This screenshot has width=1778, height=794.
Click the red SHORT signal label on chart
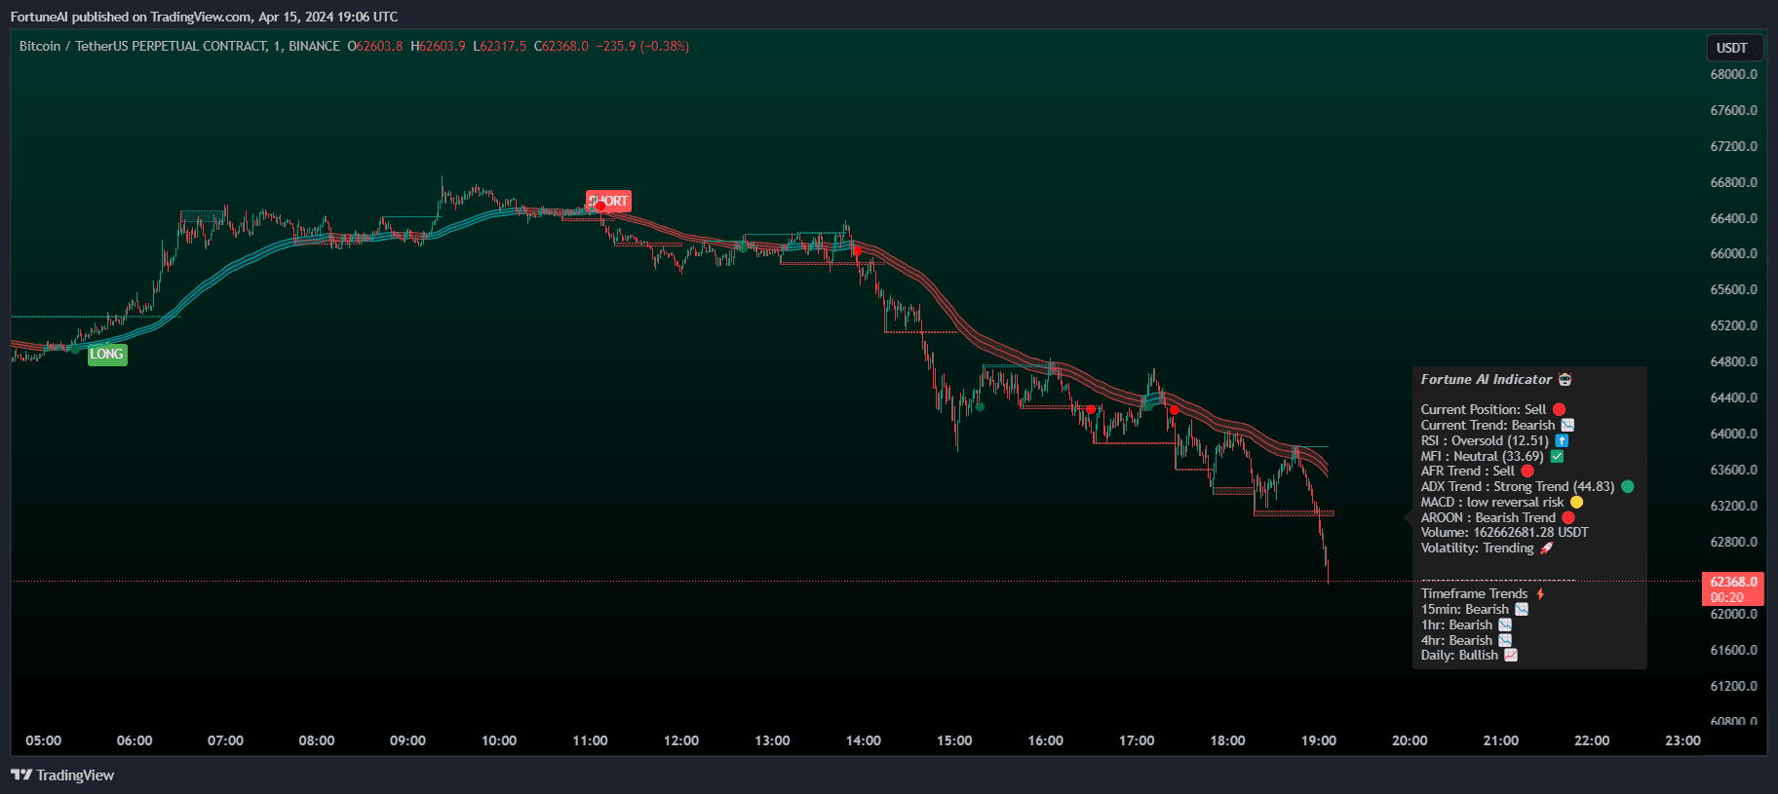click(x=608, y=201)
